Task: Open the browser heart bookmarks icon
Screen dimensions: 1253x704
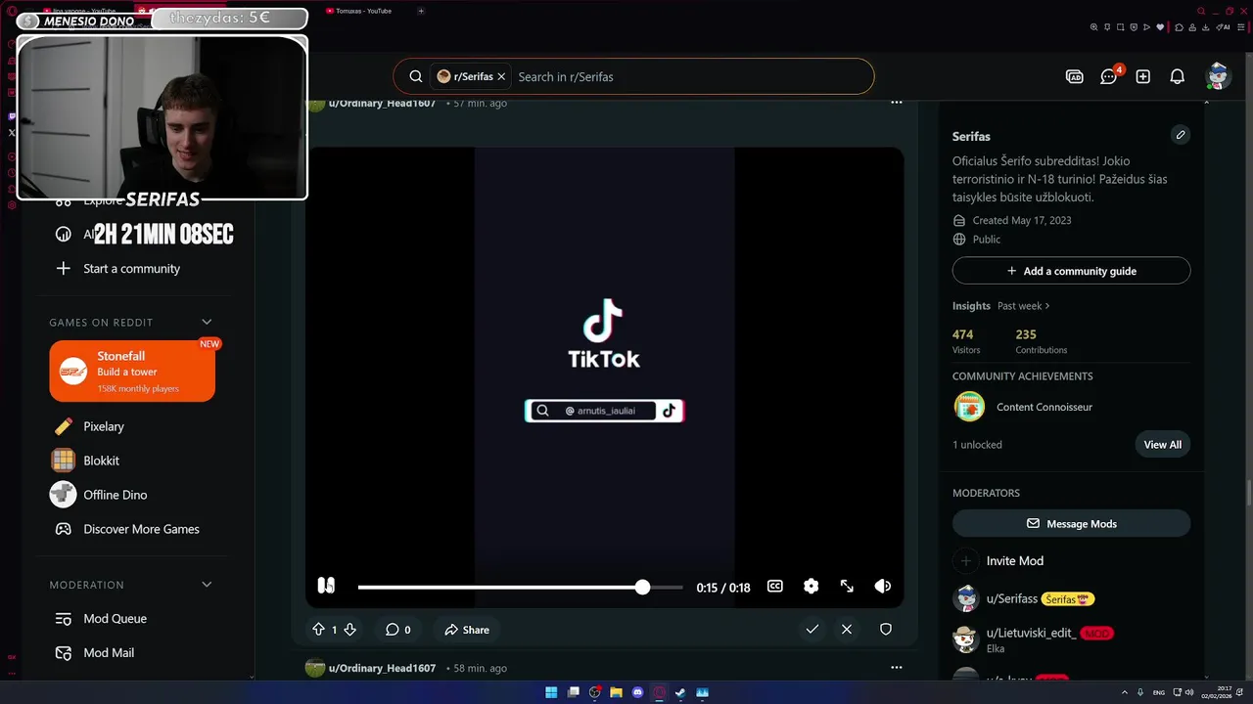Action: pyautogui.click(x=1160, y=27)
